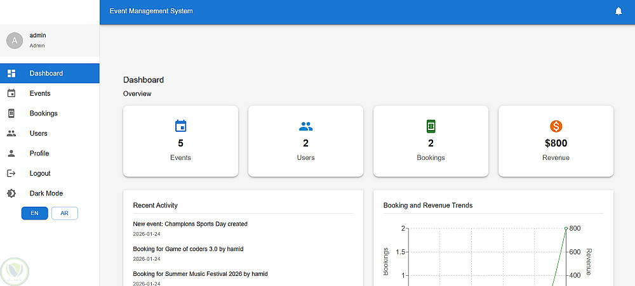Select the EN language button
Viewport: 635px width, 286px height.
click(34, 213)
